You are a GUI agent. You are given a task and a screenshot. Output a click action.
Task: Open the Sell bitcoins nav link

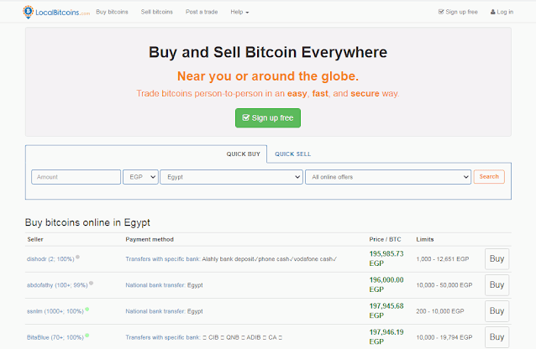[x=157, y=12]
